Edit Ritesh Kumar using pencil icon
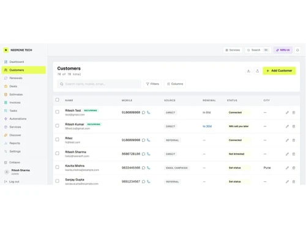This screenshot has width=306, height=229. 287,126
